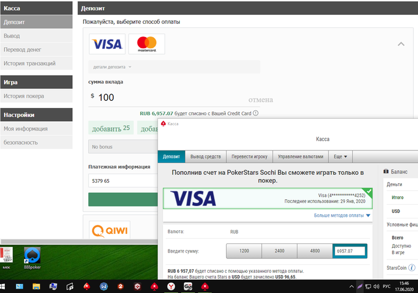418x293 pixels.
Task: Choose the 2400 amount button
Action: point(279,251)
